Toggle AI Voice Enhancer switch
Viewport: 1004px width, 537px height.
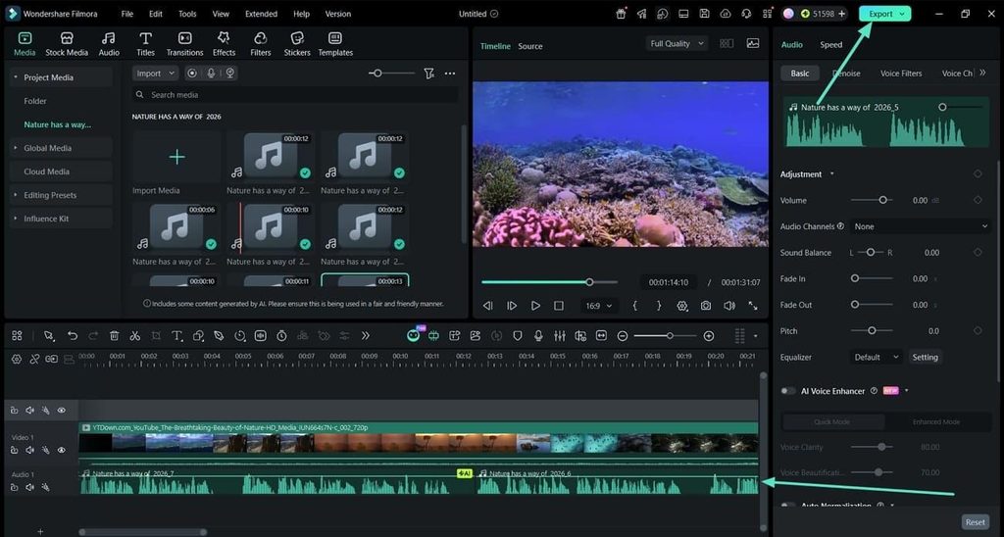(788, 391)
